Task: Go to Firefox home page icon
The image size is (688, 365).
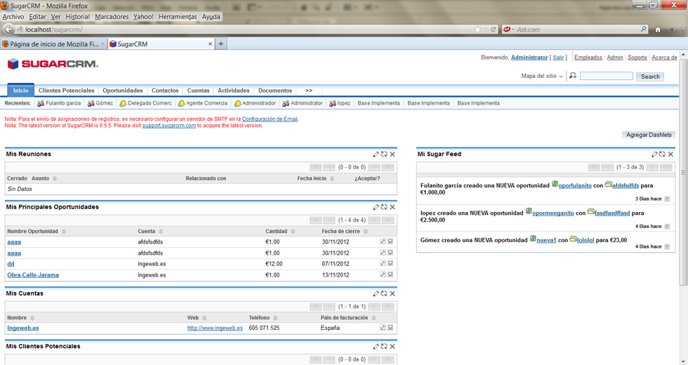Action: tap(657, 29)
